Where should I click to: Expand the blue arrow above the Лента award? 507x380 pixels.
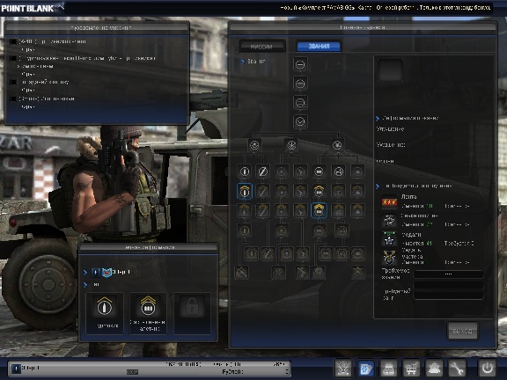378,186
